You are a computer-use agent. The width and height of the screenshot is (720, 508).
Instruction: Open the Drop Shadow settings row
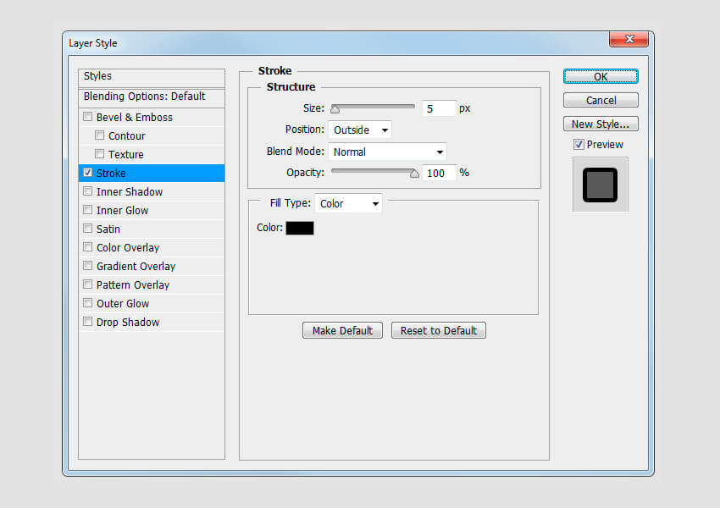(152, 322)
